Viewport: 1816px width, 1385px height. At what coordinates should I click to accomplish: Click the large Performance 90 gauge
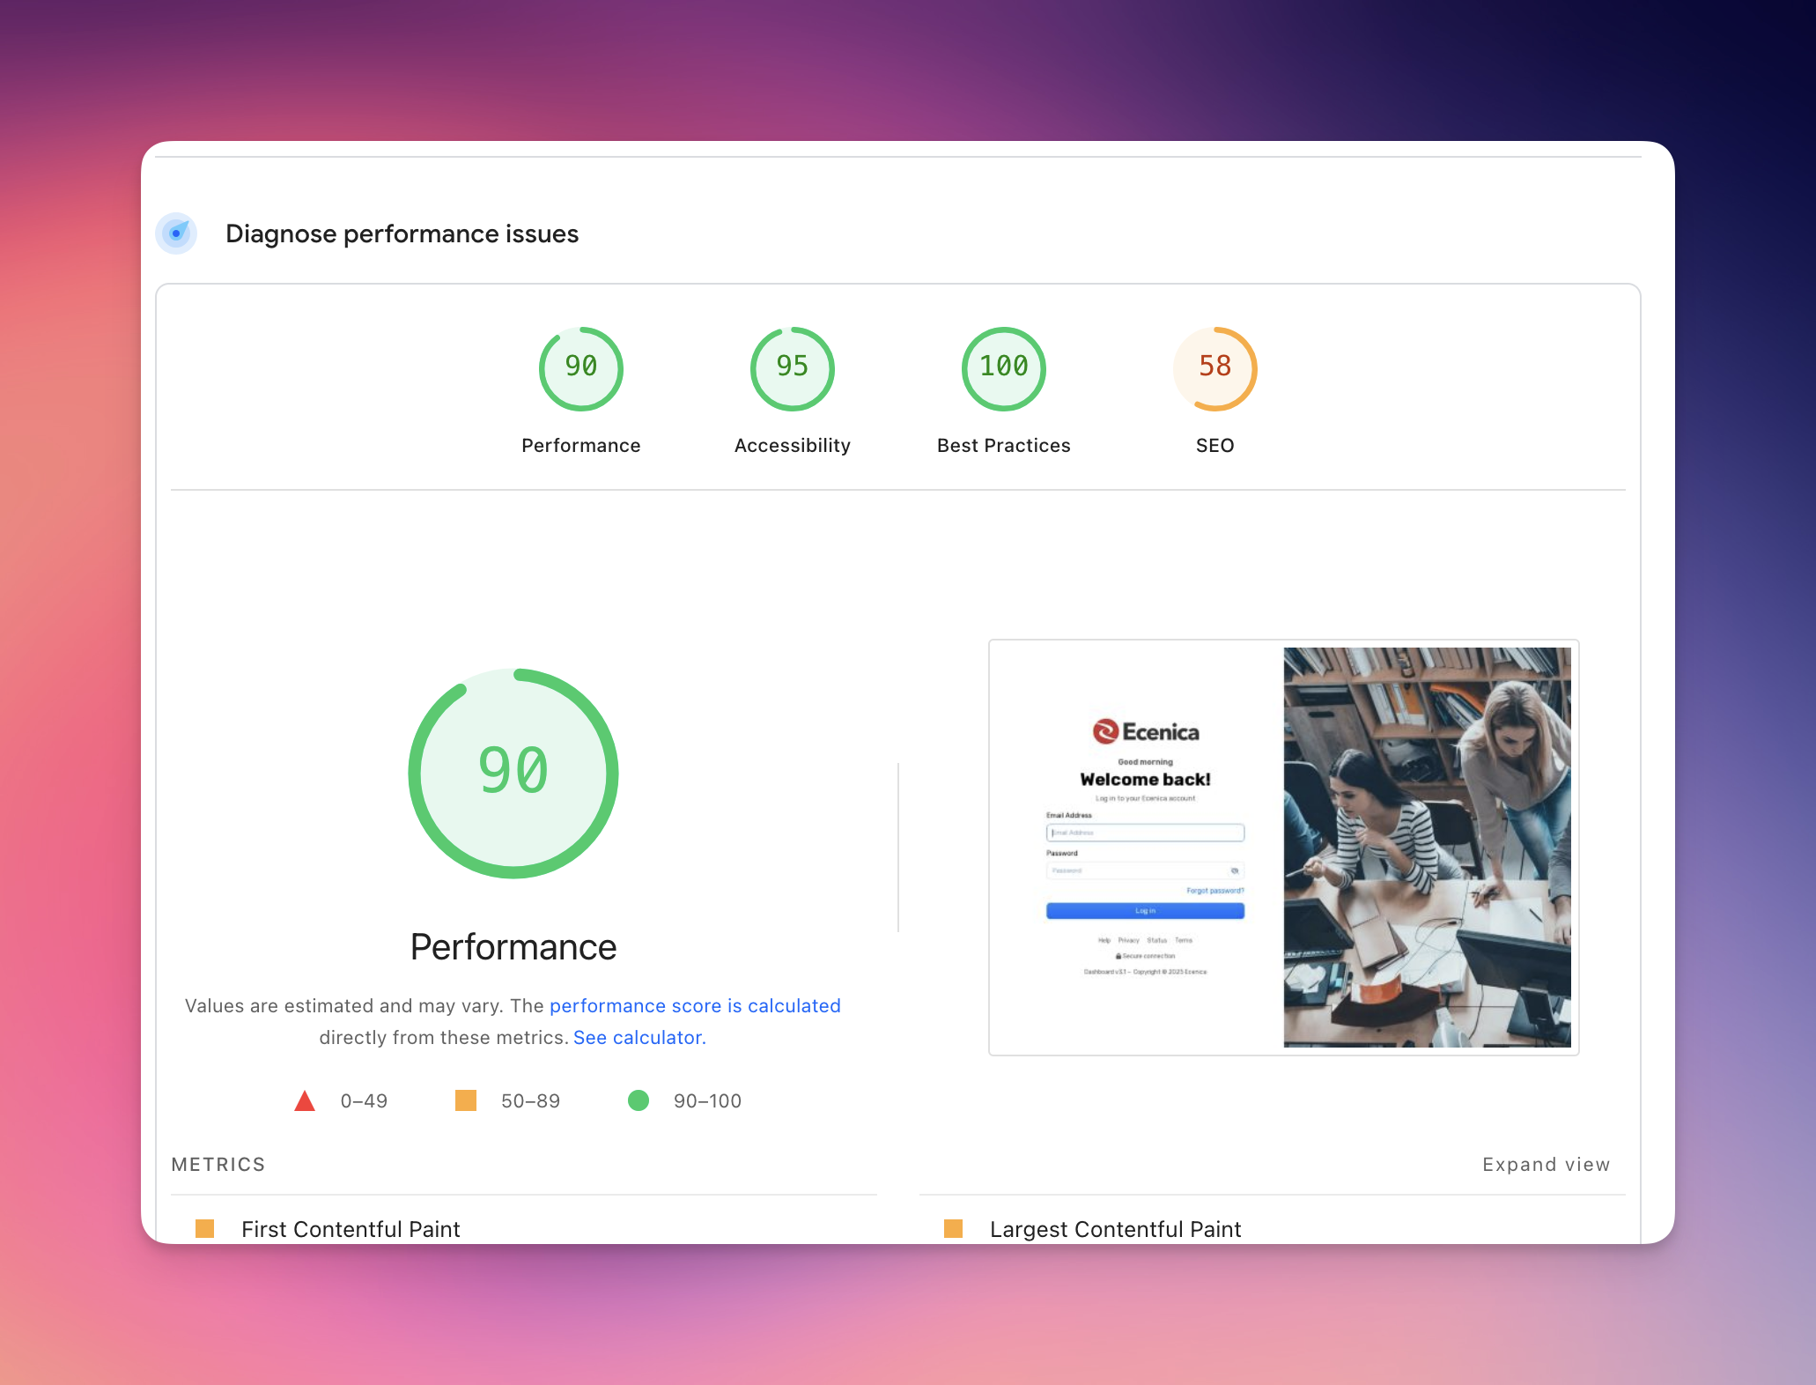513,773
